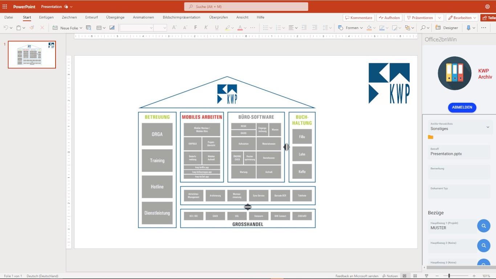Click the blue ABMELDEN button
The height and width of the screenshot is (279, 496).
(x=462, y=107)
